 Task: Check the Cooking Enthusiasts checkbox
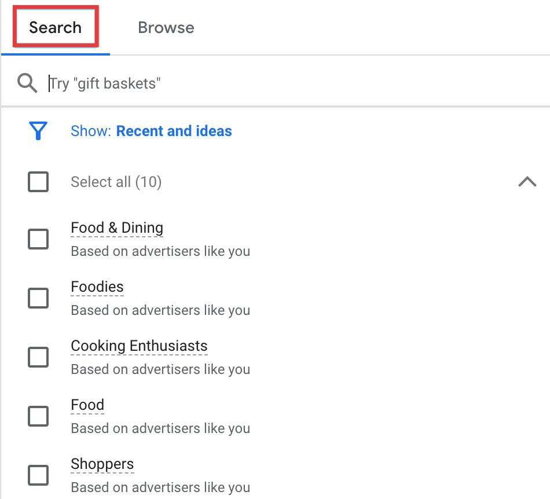pos(38,357)
